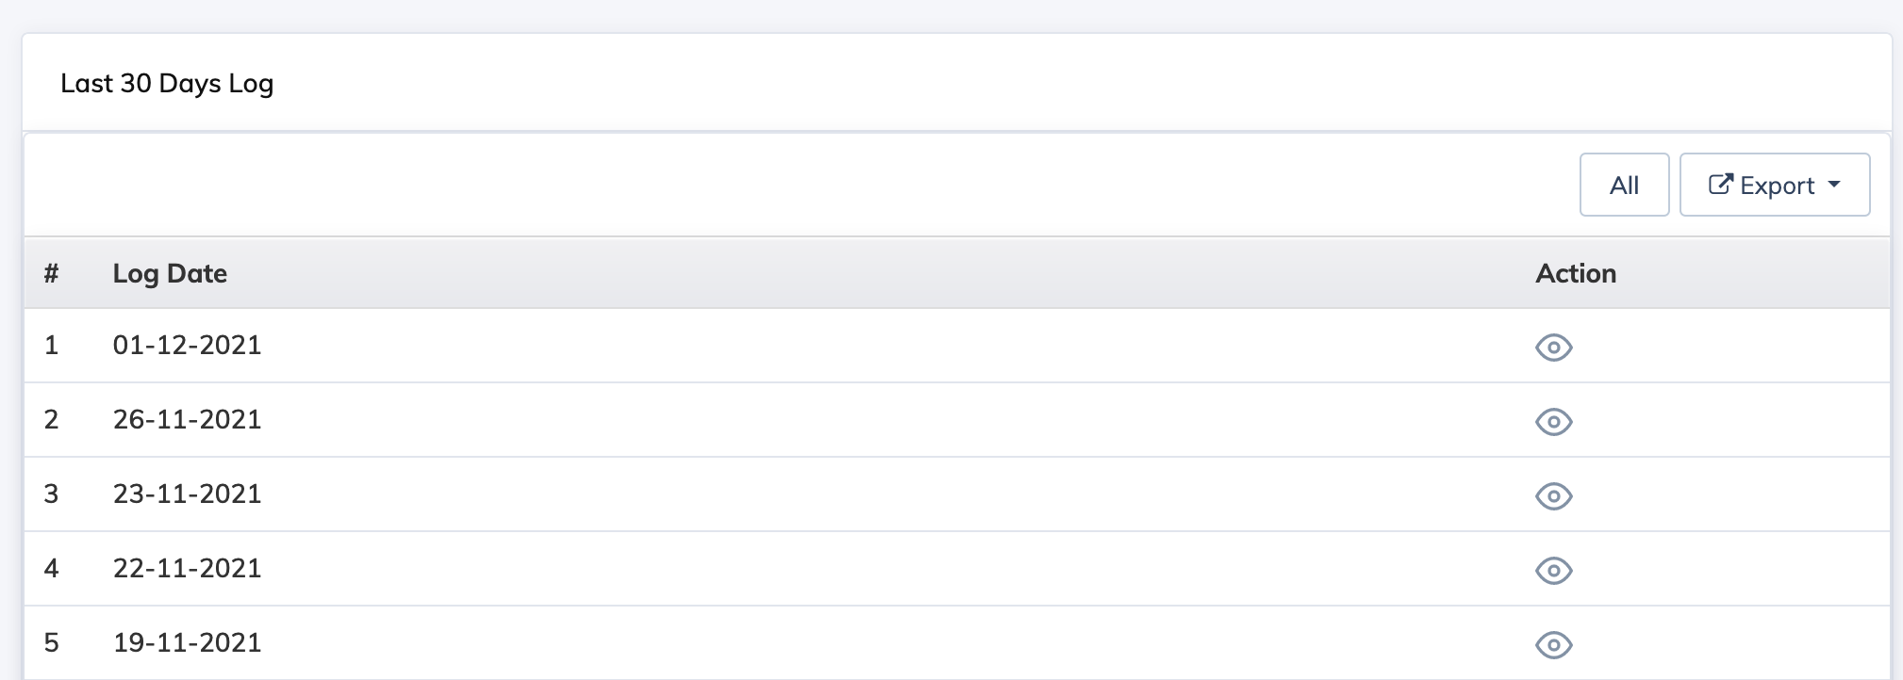Select the 26-11-2021 date cell
Image resolution: width=1903 pixels, height=680 pixels.
[x=187, y=419]
